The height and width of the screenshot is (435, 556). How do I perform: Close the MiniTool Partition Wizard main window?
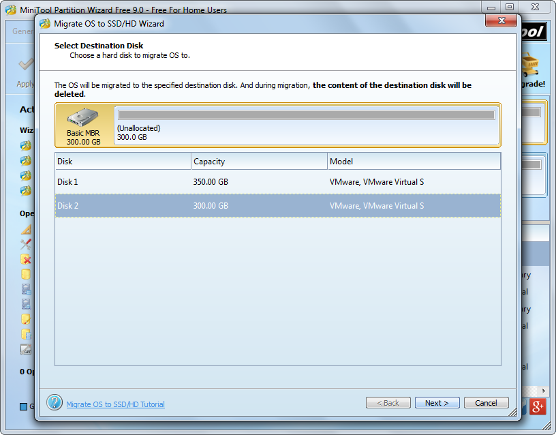(x=536, y=7)
